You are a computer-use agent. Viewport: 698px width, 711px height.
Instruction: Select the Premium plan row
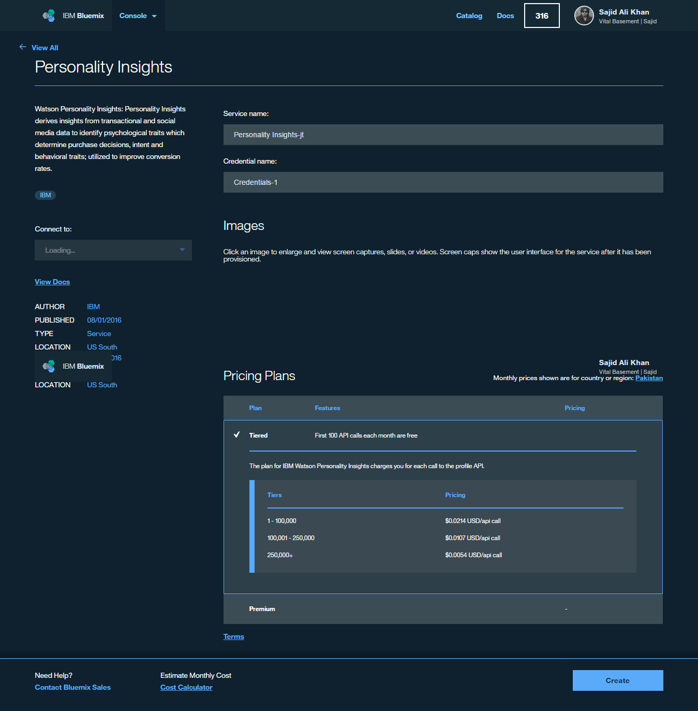point(443,609)
